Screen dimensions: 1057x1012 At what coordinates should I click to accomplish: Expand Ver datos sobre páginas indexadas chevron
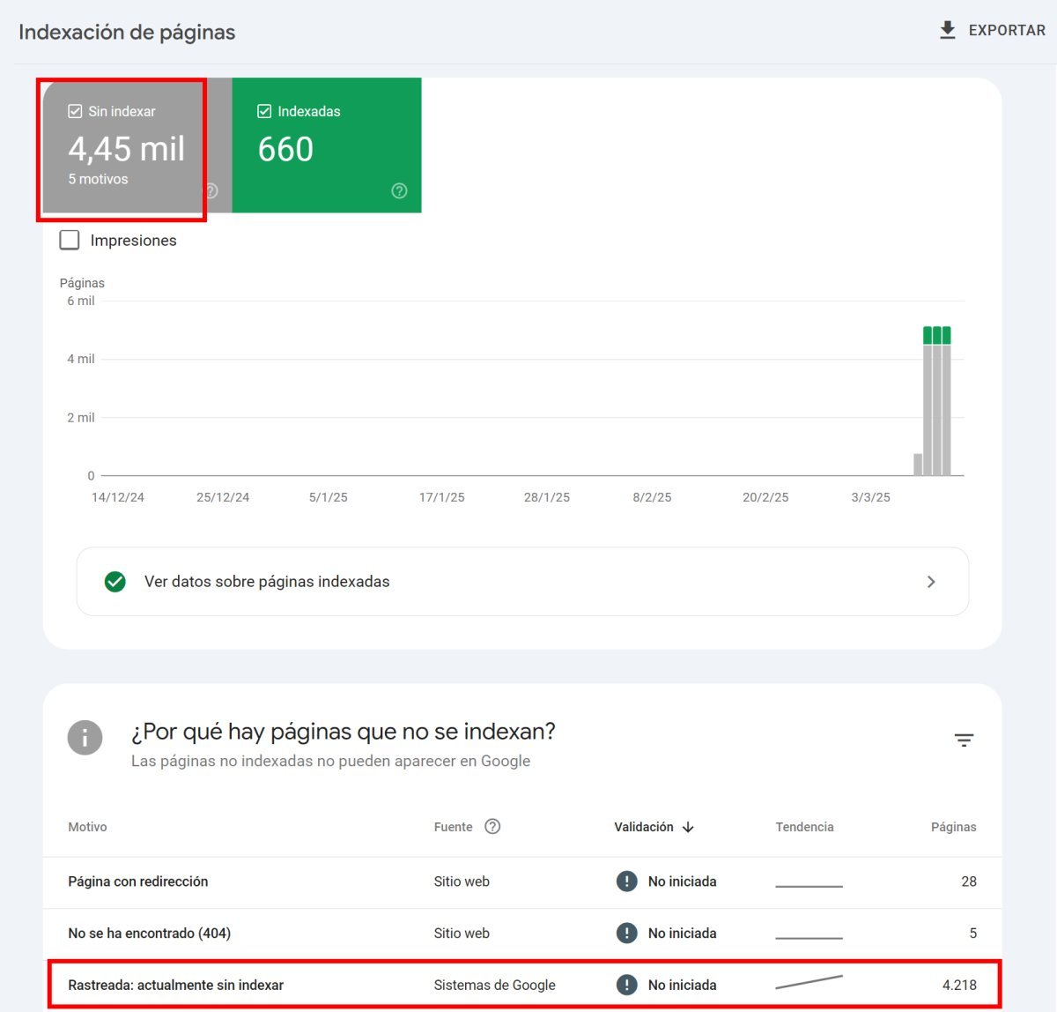click(x=931, y=582)
